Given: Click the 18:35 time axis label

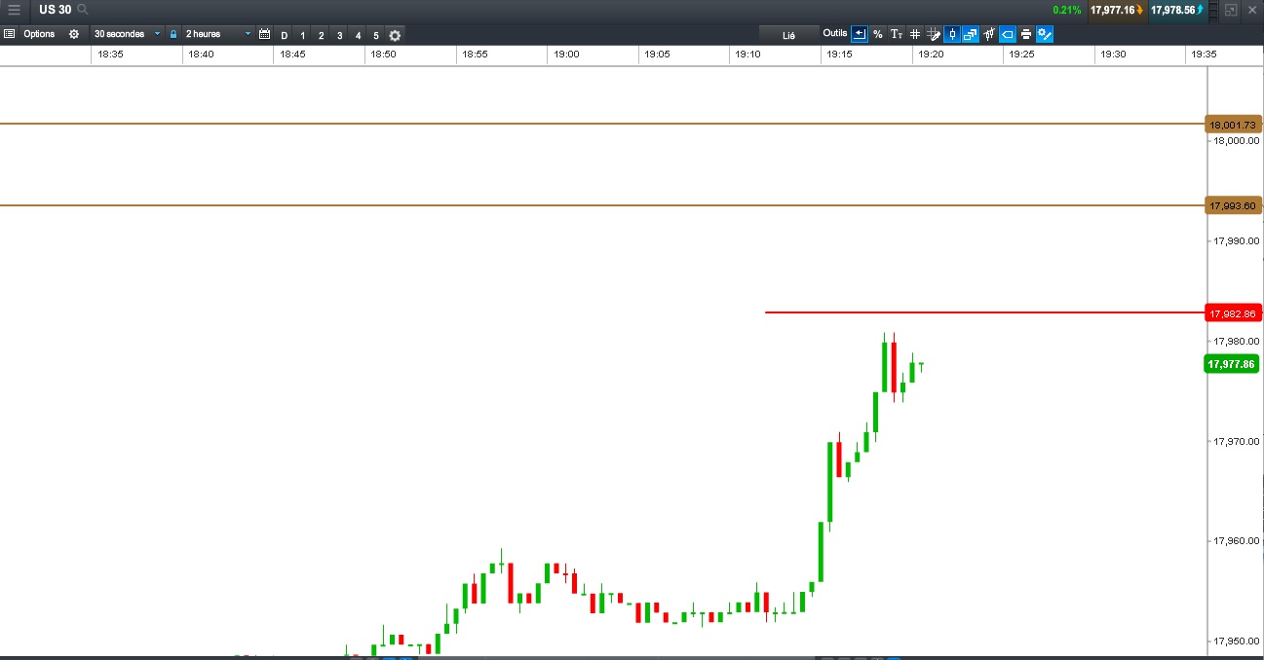Looking at the screenshot, I should (x=110, y=55).
